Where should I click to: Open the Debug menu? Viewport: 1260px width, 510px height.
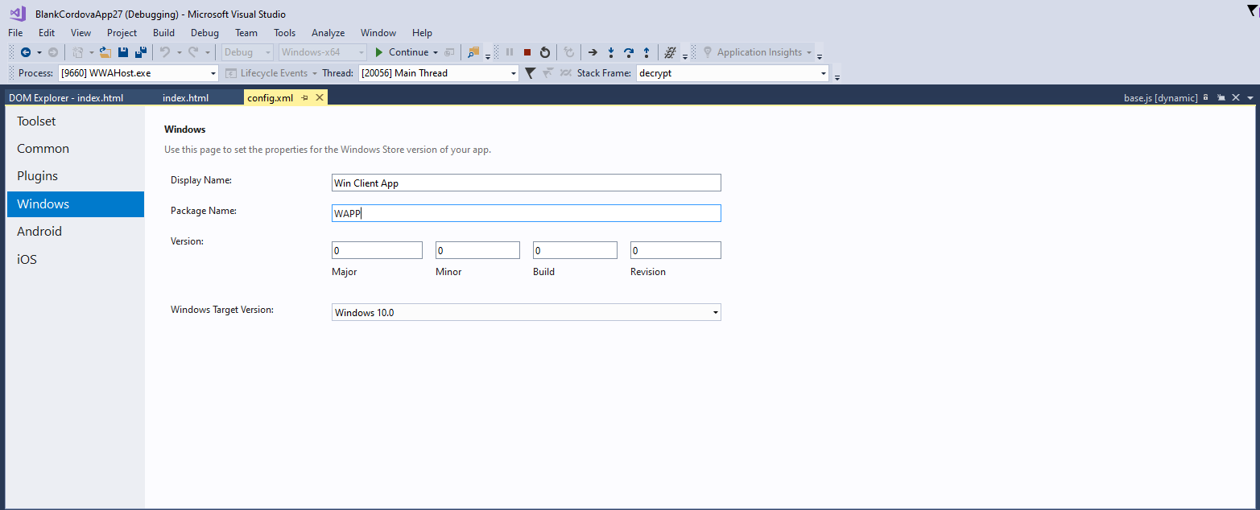(204, 33)
